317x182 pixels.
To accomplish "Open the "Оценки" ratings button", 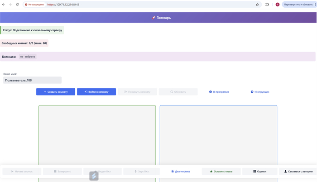I will click(x=259, y=172).
